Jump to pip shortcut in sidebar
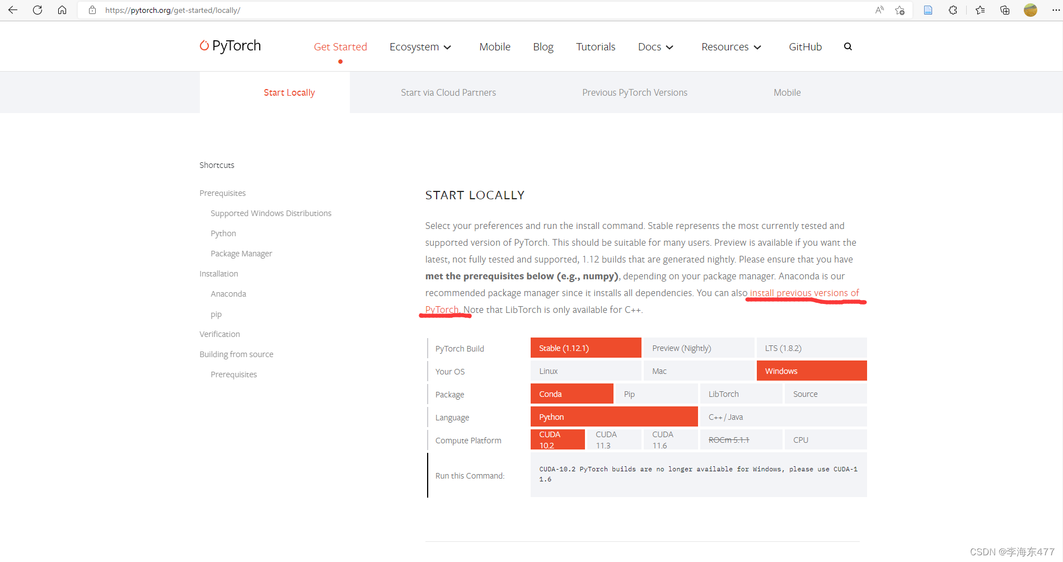Image resolution: width=1063 pixels, height=562 pixels. coord(216,314)
